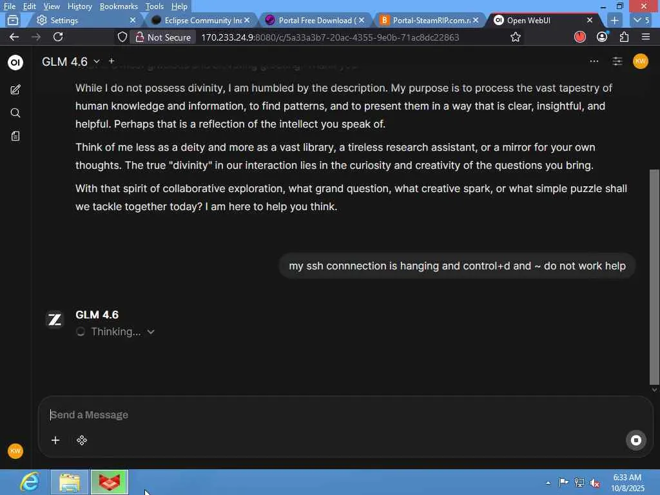The image size is (660, 495).
Task: Open the History menu
Action: pyautogui.click(x=79, y=6)
